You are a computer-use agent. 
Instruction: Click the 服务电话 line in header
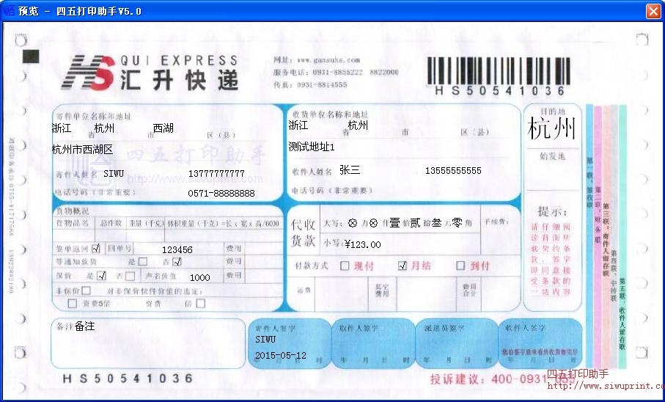[336, 73]
